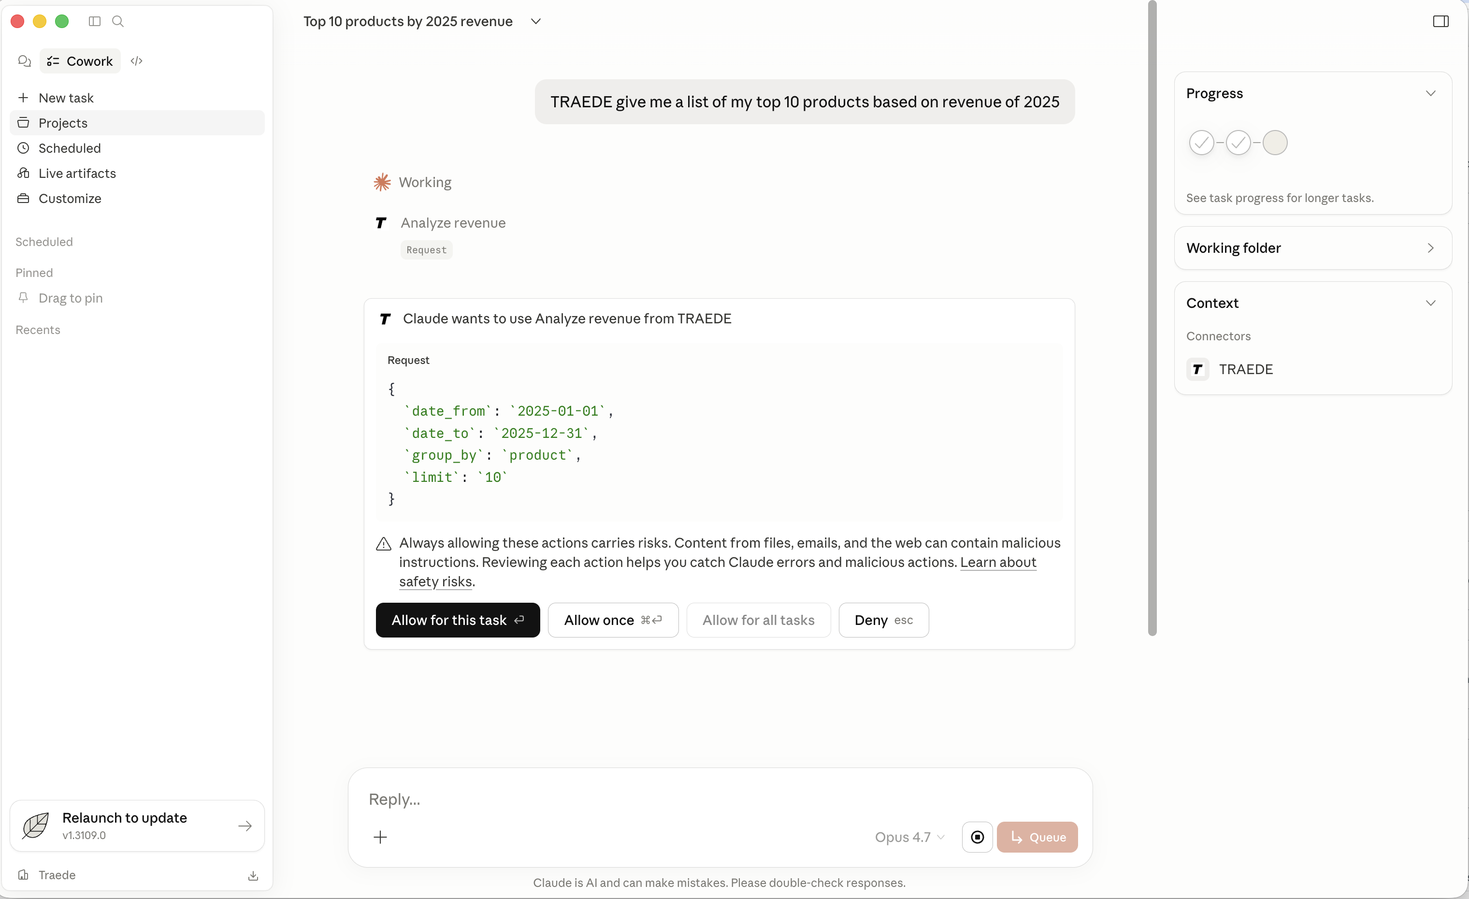Click the TRAEDE connector icon in Context
The image size is (1469, 899).
pyautogui.click(x=1198, y=369)
